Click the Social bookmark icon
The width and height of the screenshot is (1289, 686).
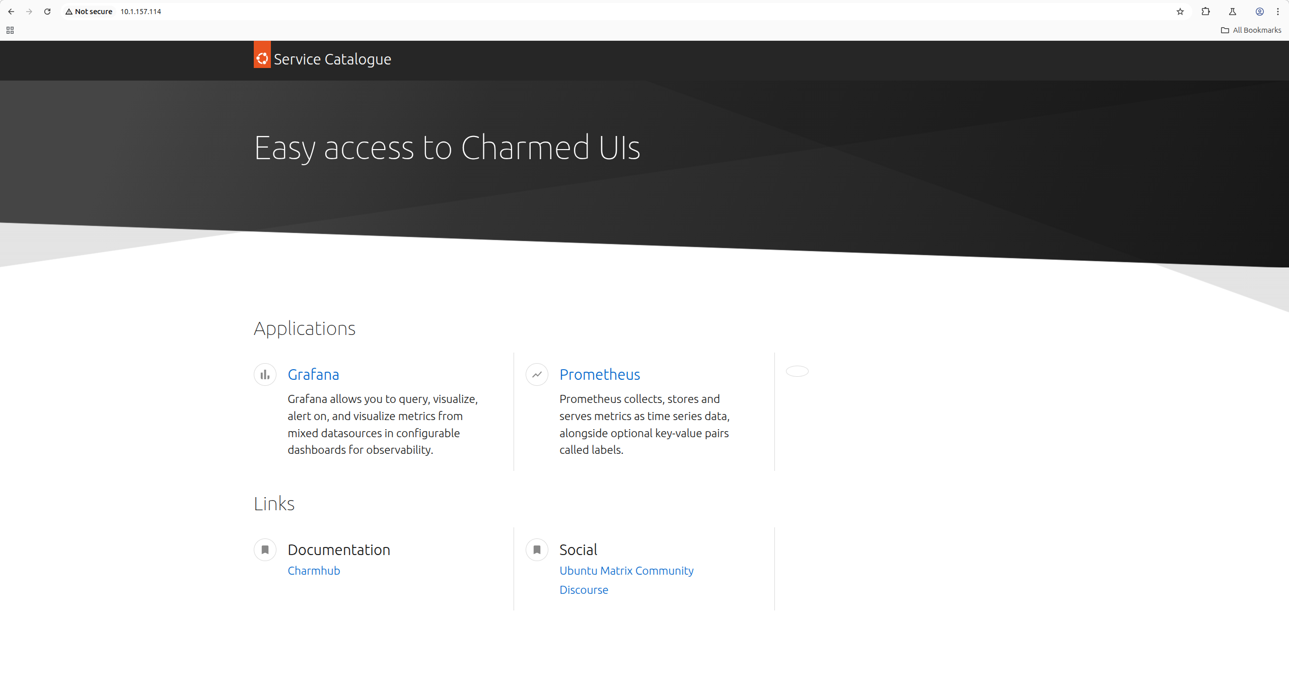coord(537,550)
